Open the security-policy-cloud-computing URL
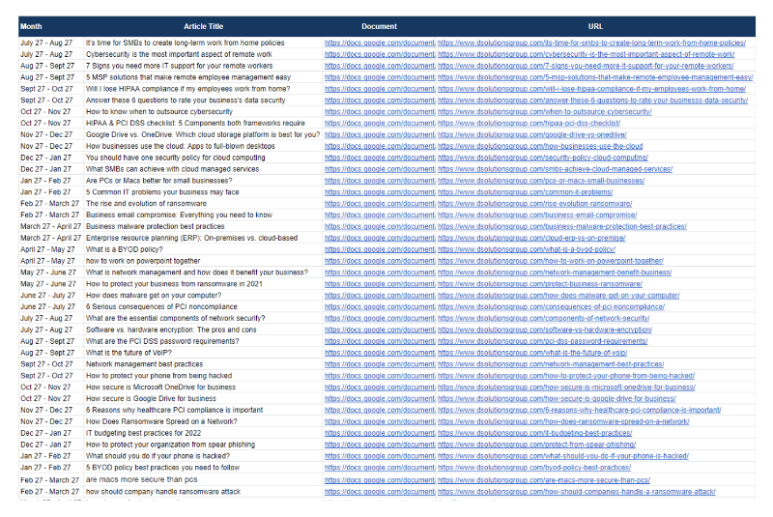Image resolution: width=773 pixels, height=517 pixels. pos(543,158)
